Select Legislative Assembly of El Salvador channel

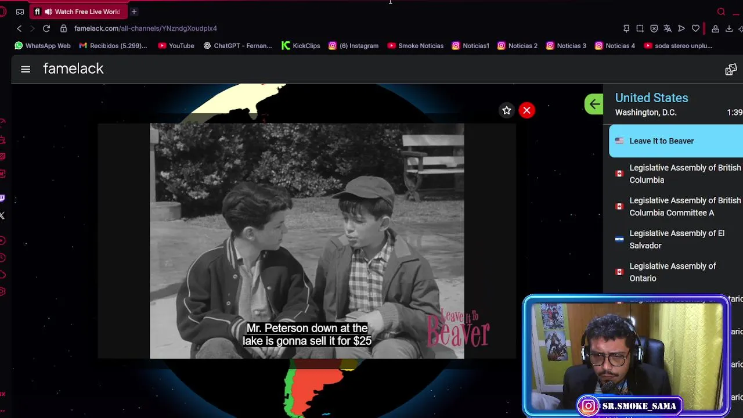[676, 239]
